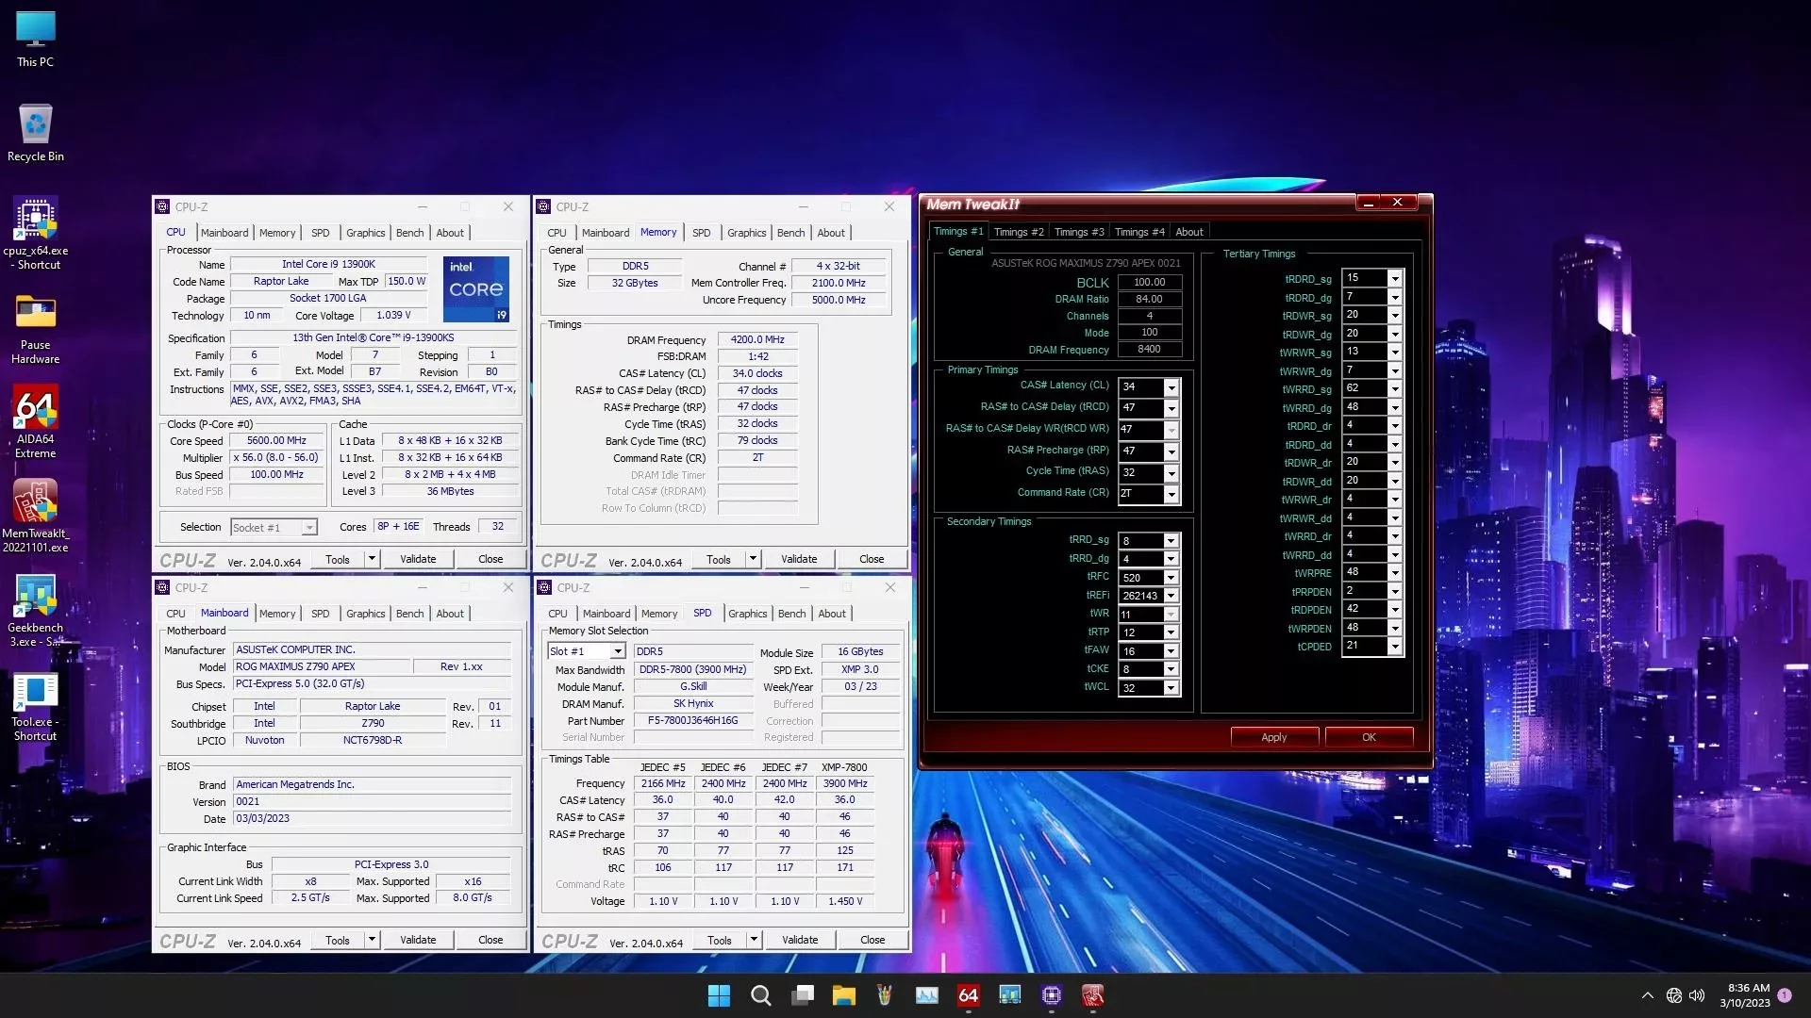1811x1018 pixels.
Task: Open Windows Search in the taskbar
Action: [x=760, y=995]
